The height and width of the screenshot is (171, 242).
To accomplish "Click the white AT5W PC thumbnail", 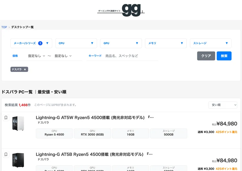I will tap(18, 123).
